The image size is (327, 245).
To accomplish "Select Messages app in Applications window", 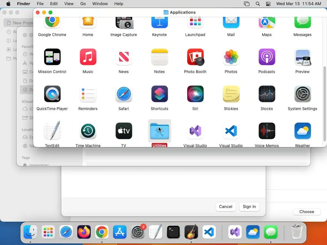I will [302, 23].
